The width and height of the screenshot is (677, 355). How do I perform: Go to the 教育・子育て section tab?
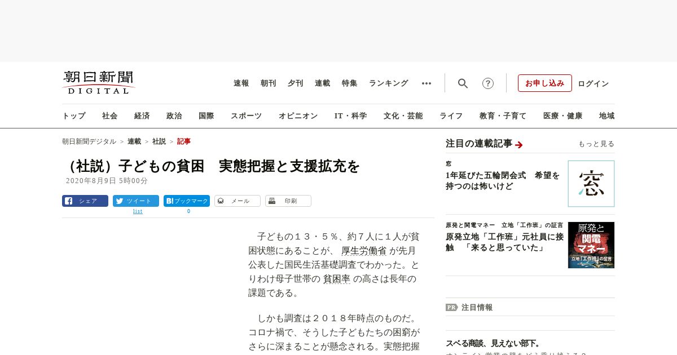click(503, 116)
